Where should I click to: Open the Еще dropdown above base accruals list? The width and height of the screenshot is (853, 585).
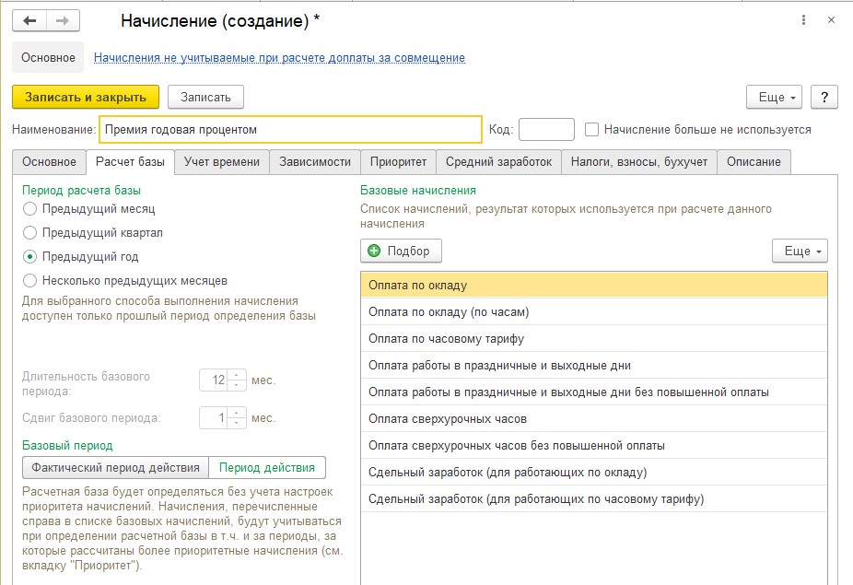(800, 251)
